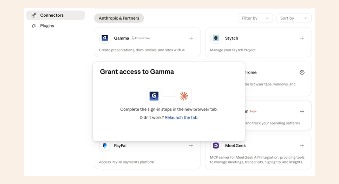Screen dimensions: 339x184
Task: Click the Stytch connector card title
Action: pos(232,38)
